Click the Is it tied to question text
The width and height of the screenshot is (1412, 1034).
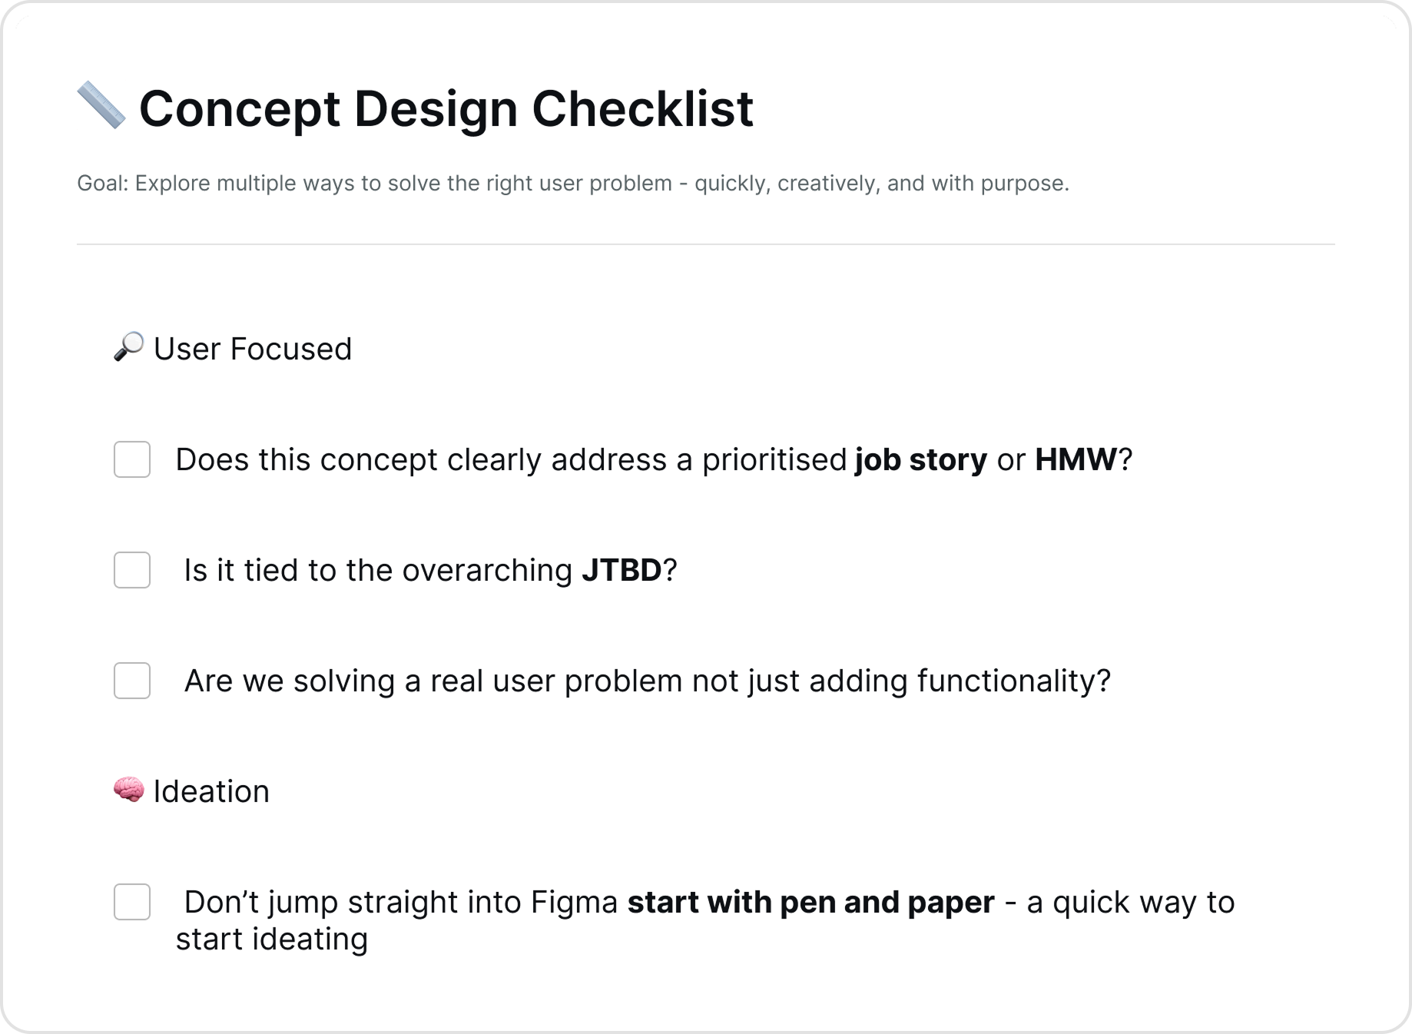click(x=430, y=571)
